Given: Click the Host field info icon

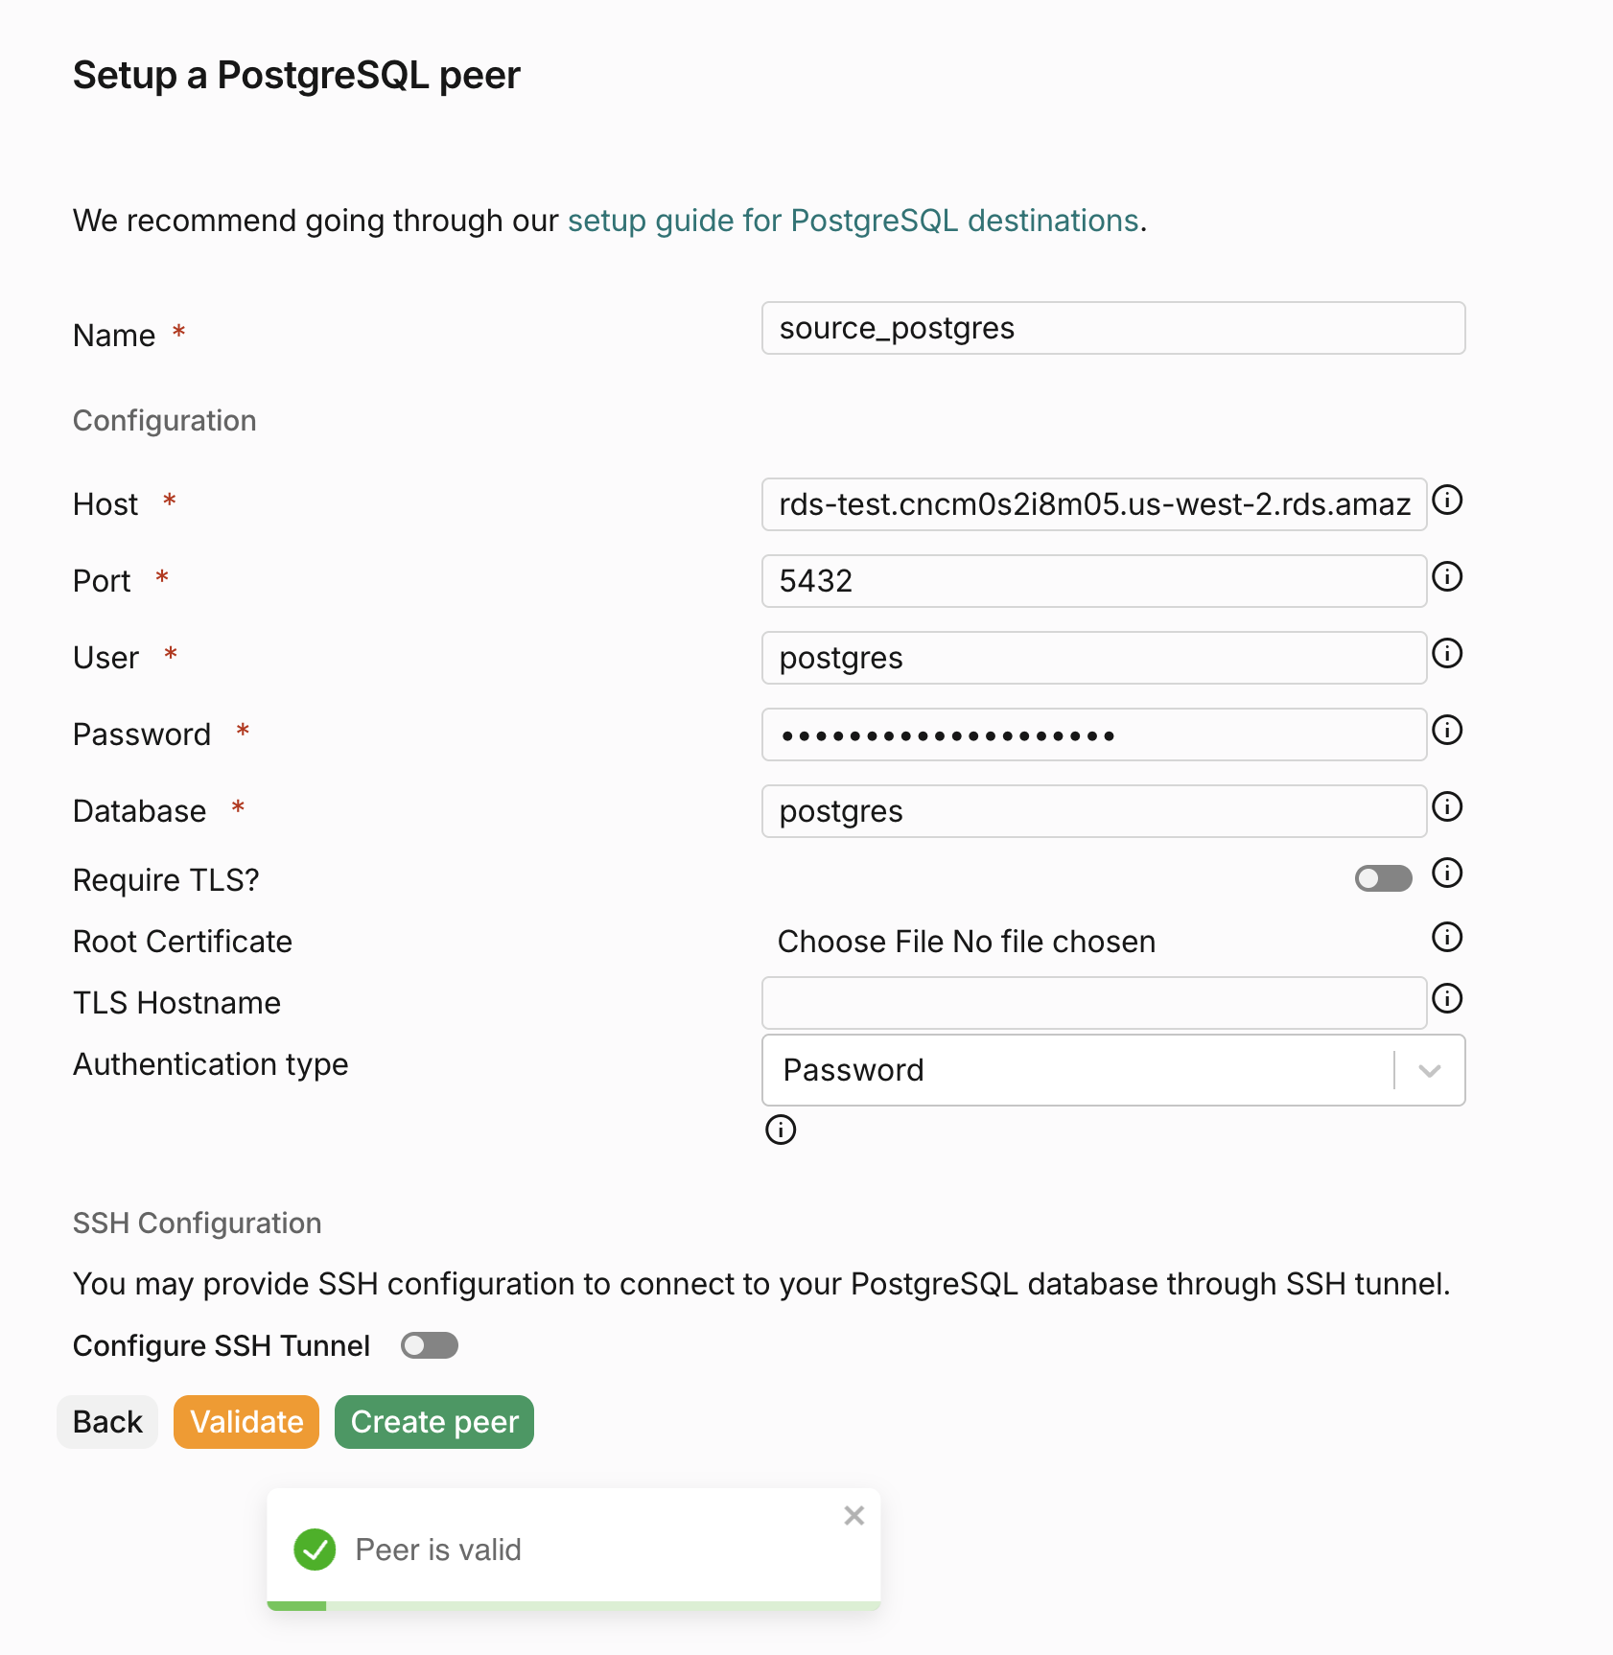Looking at the screenshot, I should (1448, 501).
